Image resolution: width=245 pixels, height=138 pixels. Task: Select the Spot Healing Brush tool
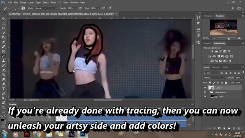[3, 47]
